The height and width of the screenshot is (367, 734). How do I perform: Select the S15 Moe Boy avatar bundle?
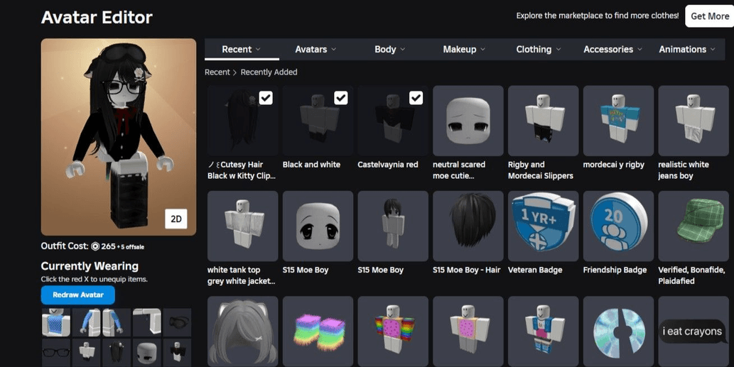(x=393, y=226)
